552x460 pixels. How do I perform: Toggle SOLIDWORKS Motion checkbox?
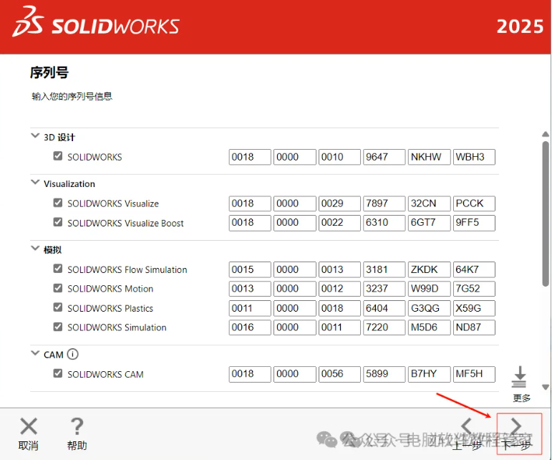coord(58,288)
